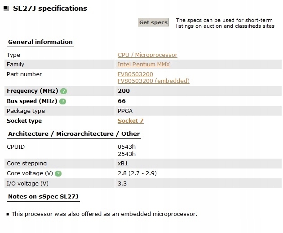This screenshot has width=283, height=233.
Task: Follow the Intel Pentium MMX family link
Action: pos(144,65)
